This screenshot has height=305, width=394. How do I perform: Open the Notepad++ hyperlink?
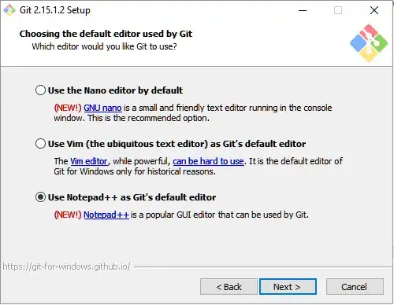tap(106, 215)
